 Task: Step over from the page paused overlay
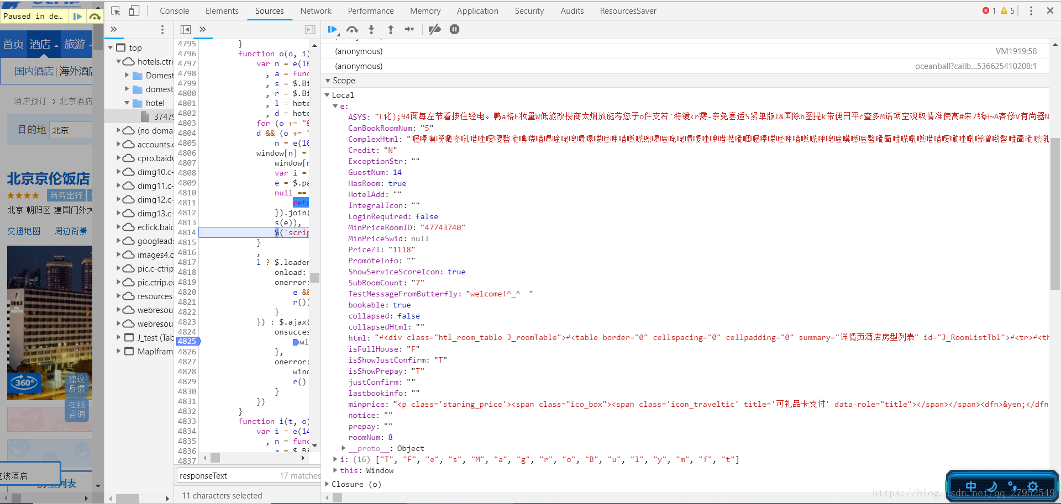click(x=95, y=16)
